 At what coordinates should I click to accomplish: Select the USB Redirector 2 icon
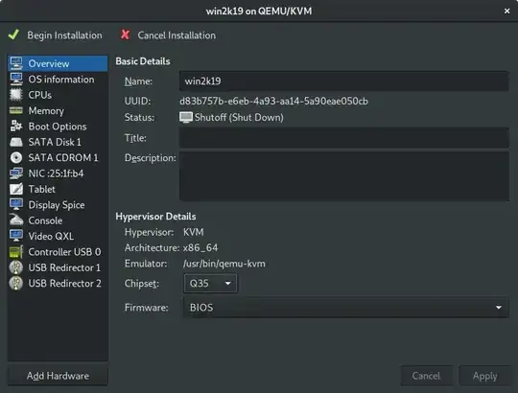(x=16, y=283)
